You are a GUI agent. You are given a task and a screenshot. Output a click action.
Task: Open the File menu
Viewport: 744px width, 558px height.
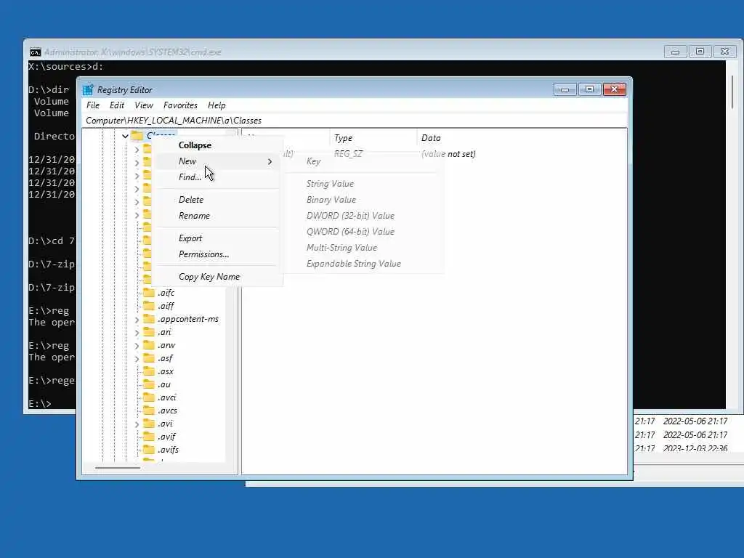click(93, 105)
